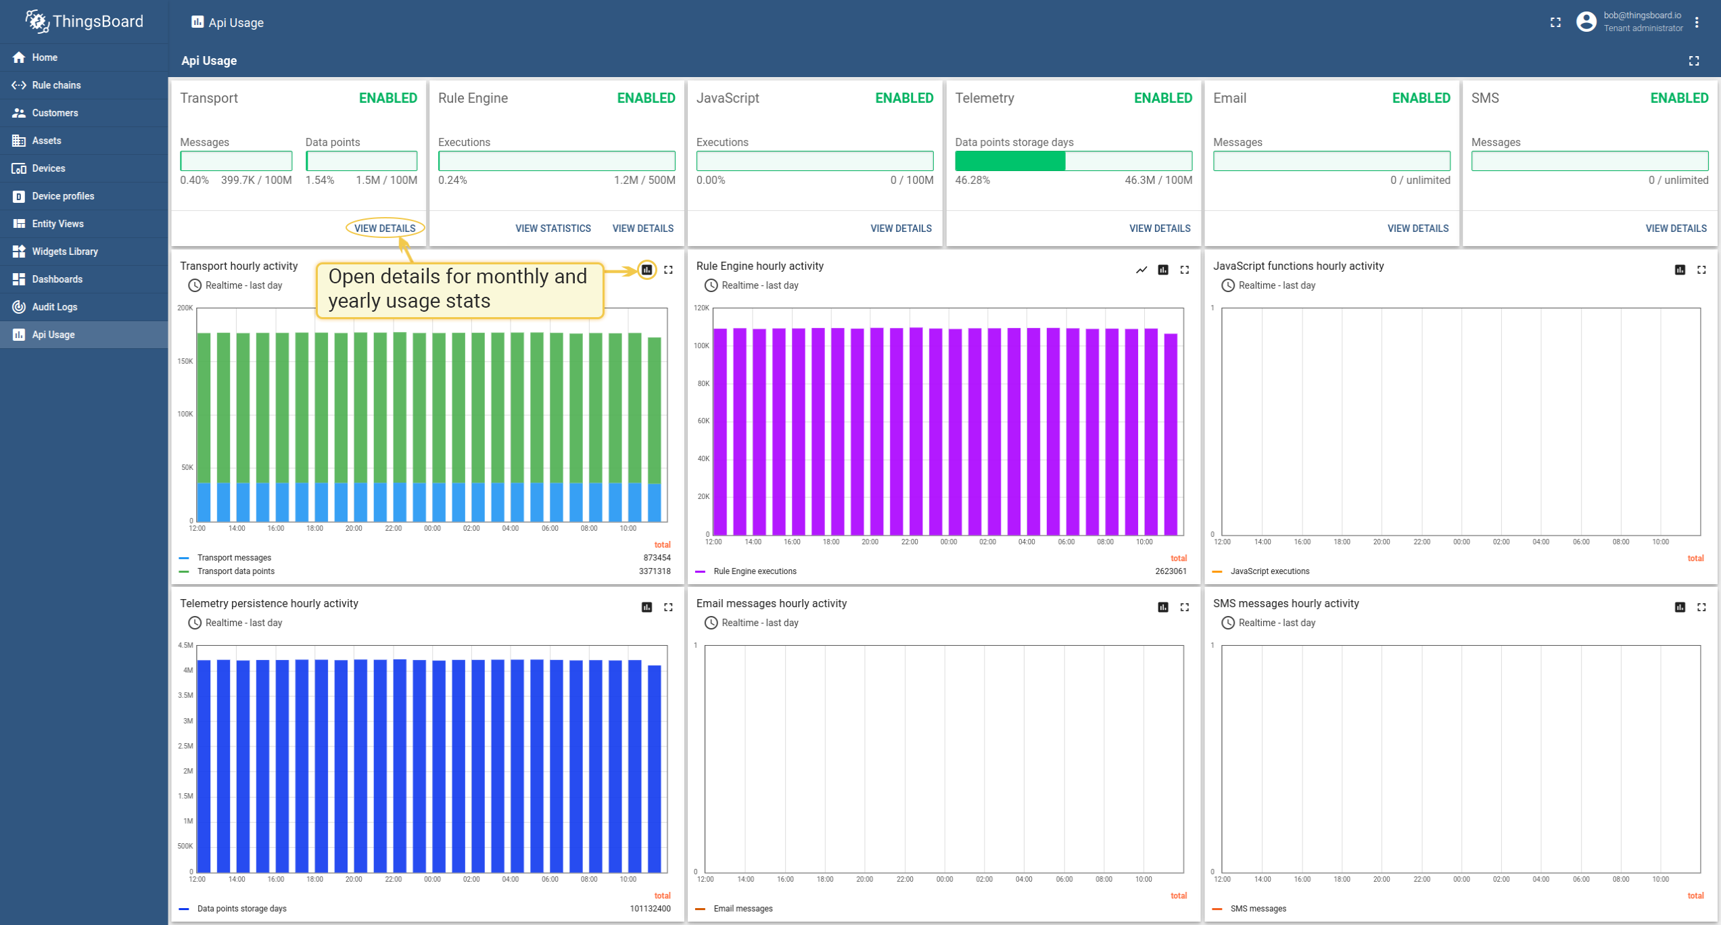Screen dimensions: 1721x925
Task: Open Entity Views page
Action: 84,224
